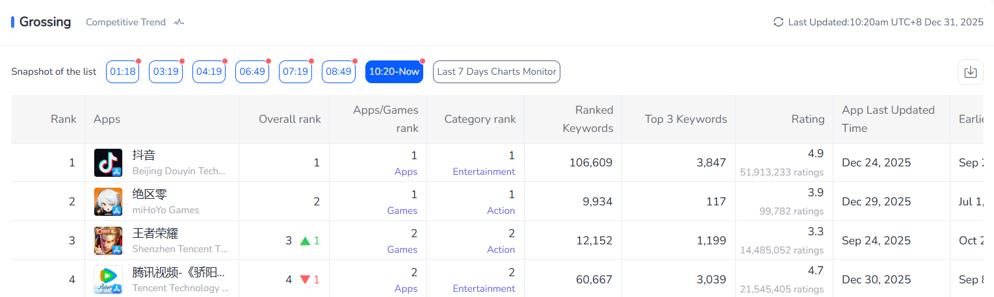Screen dimensions: 994x297
Task: Click the Dec 24, 2025 update date
Action: (876, 162)
